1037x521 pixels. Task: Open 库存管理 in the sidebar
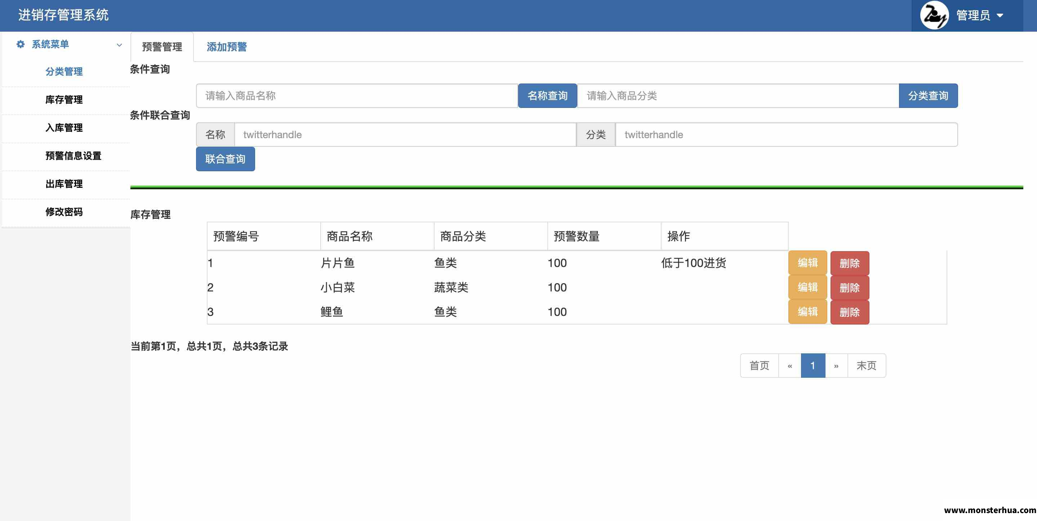pos(64,100)
